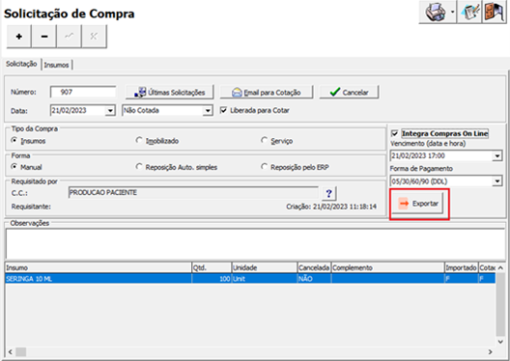Choose Reposição Auto. simples radio
This screenshot has width=510, height=361.
tap(139, 167)
